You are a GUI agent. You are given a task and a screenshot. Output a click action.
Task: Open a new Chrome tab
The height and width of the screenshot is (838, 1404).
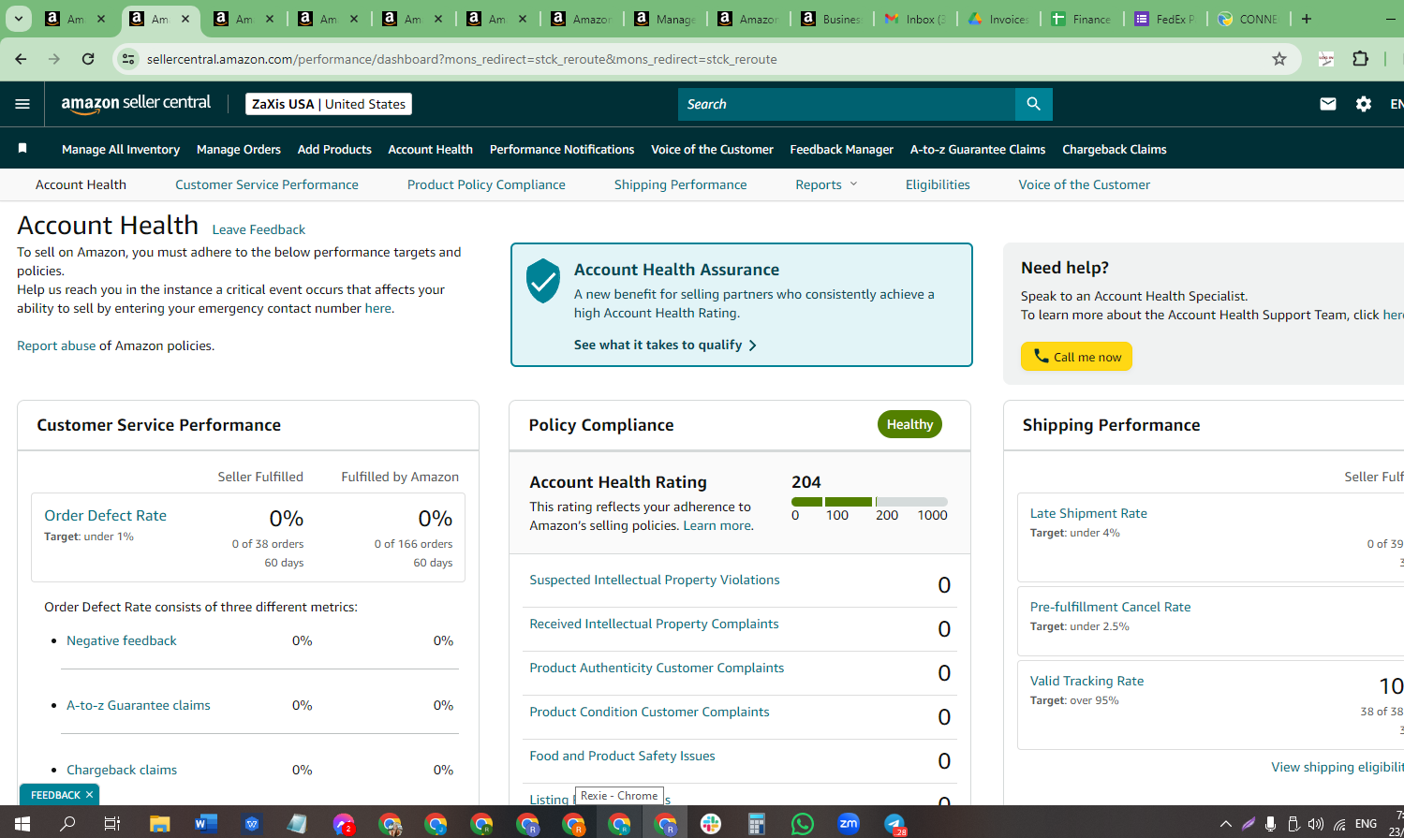[1307, 19]
